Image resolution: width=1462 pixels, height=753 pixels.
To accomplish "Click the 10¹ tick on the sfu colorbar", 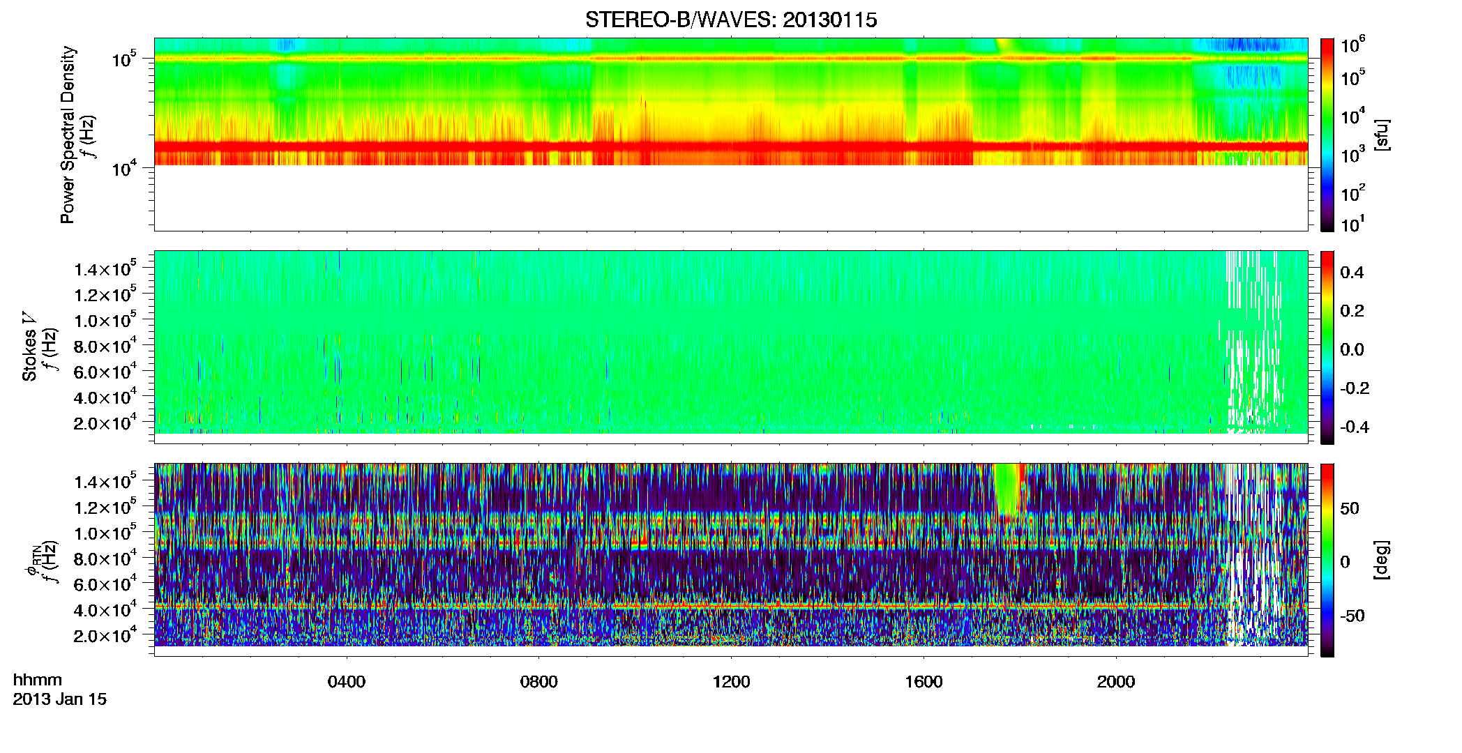I will pyautogui.click(x=1352, y=225).
